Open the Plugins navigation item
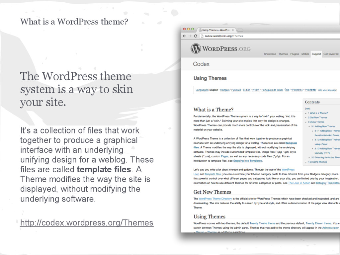Viewport: 340px width, 255px height. click(295, 54)
